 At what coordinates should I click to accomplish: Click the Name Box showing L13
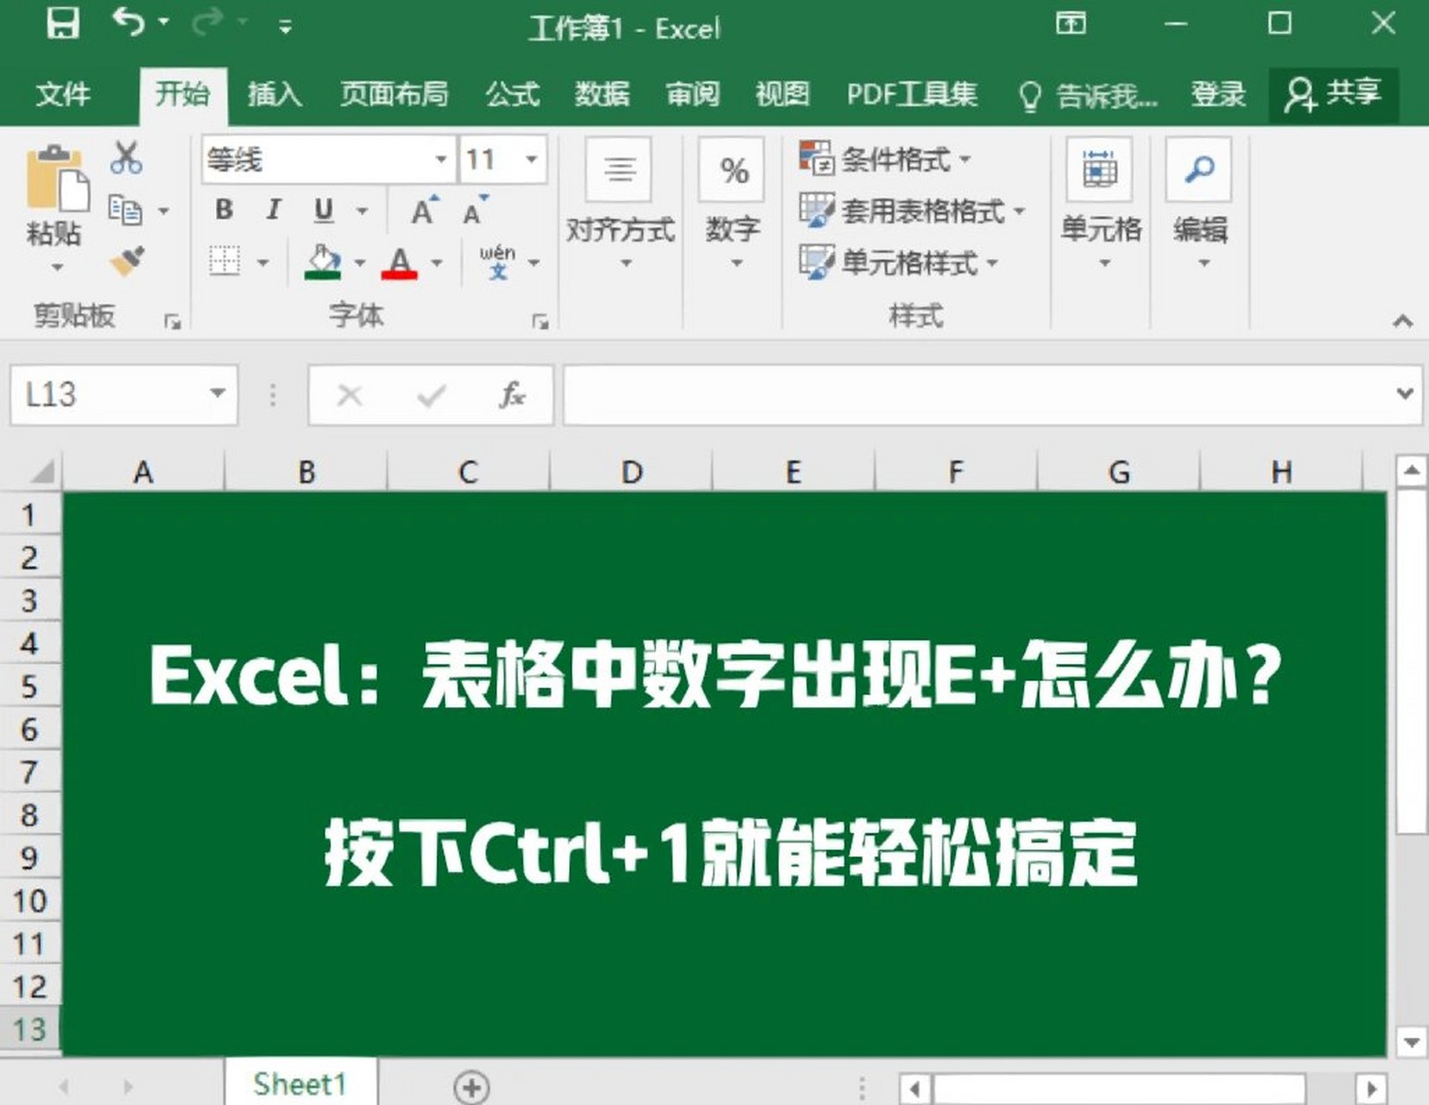coord(110,395)
